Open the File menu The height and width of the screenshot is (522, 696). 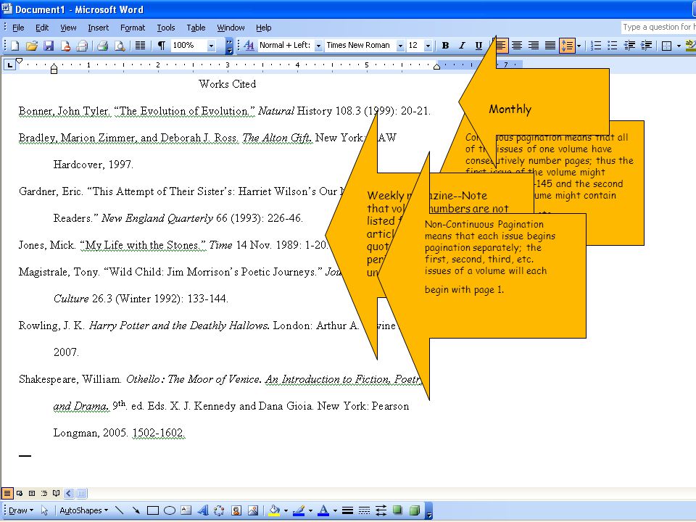(x=18, y=28)
